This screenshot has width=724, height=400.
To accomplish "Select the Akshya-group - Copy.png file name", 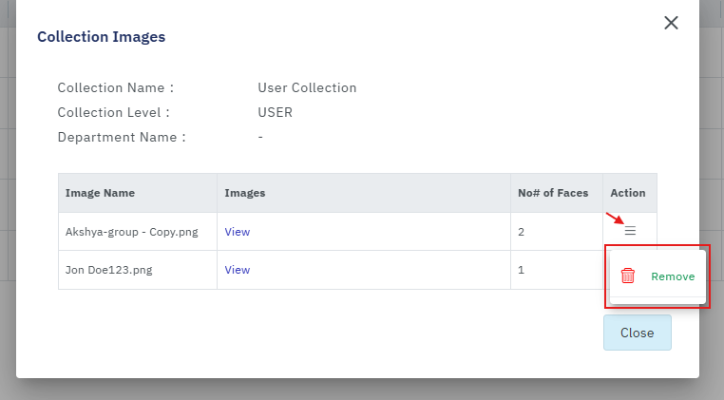I will (x=131, y=232).
